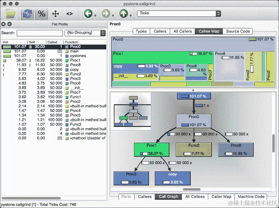Open the Machine Code tab
279x208 pixels.
[x=251, y=197]
